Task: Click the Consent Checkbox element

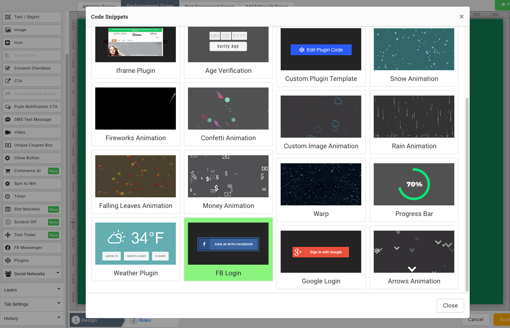Action: click(32, 68)
